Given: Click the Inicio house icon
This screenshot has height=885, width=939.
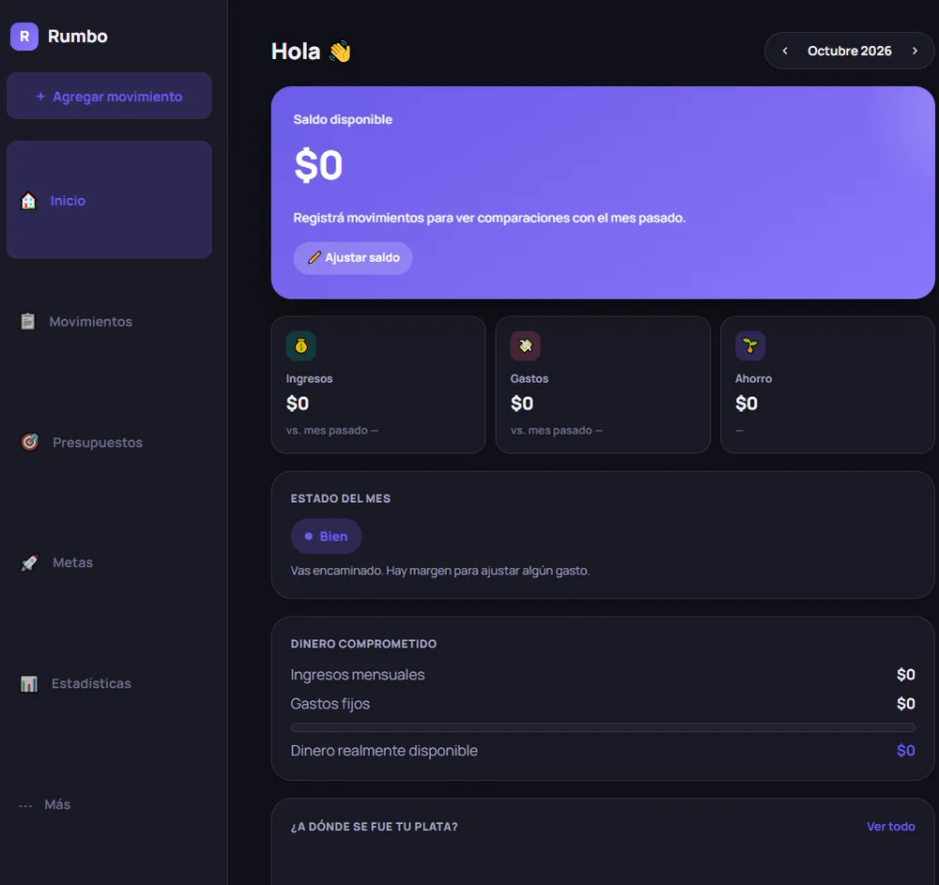Looking at the screenshot, I should [x=28, y=201].
